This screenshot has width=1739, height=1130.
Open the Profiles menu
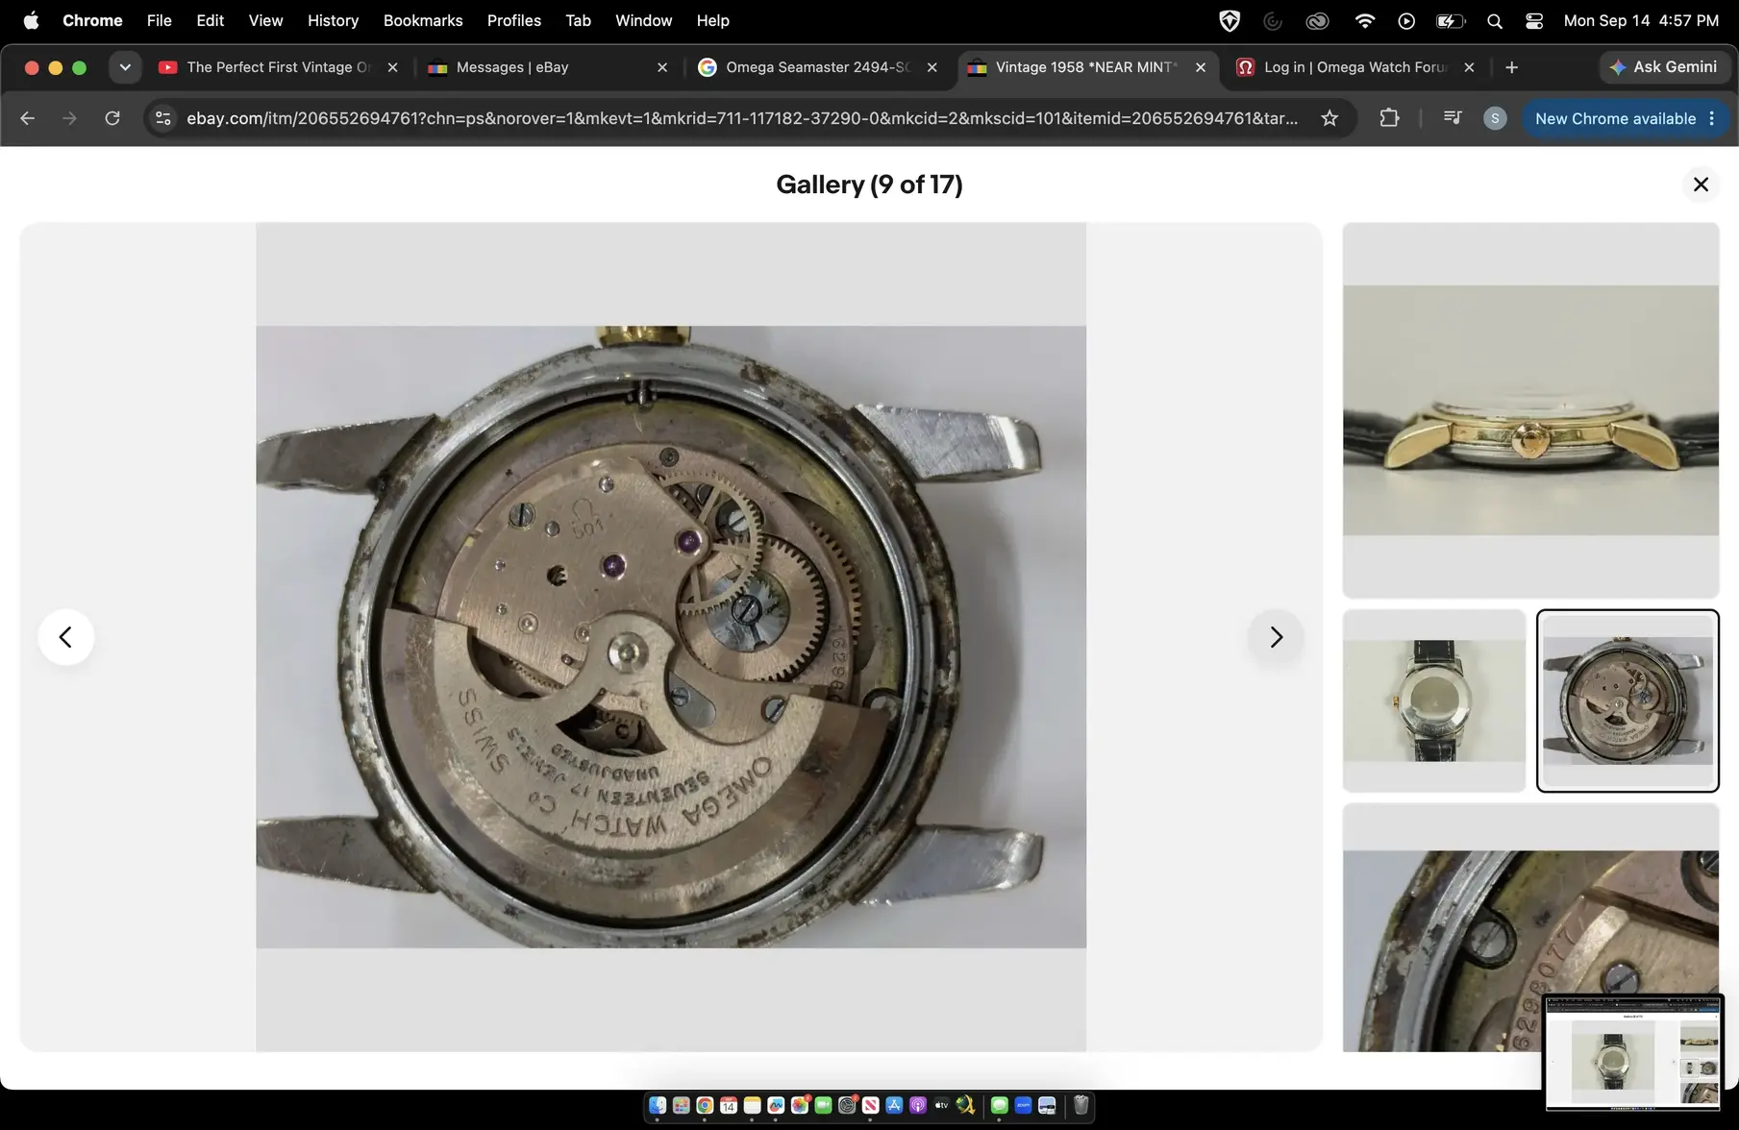(x=513, y=20)
